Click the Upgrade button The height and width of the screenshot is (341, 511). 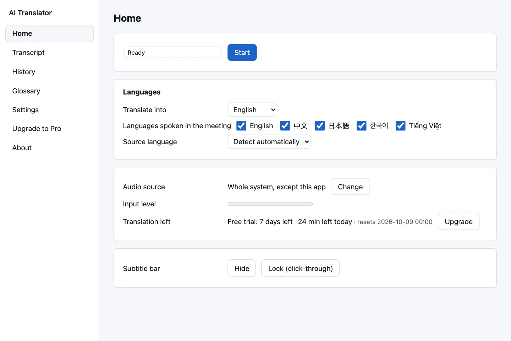pos(458,222)
